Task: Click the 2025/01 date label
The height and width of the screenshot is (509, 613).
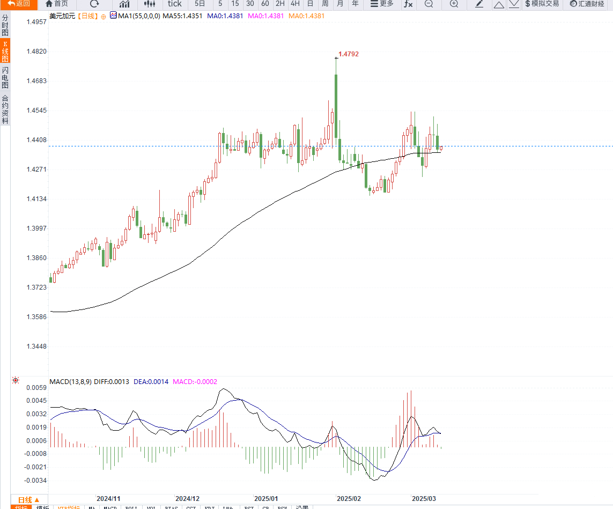Action: (x=266, y=498)
